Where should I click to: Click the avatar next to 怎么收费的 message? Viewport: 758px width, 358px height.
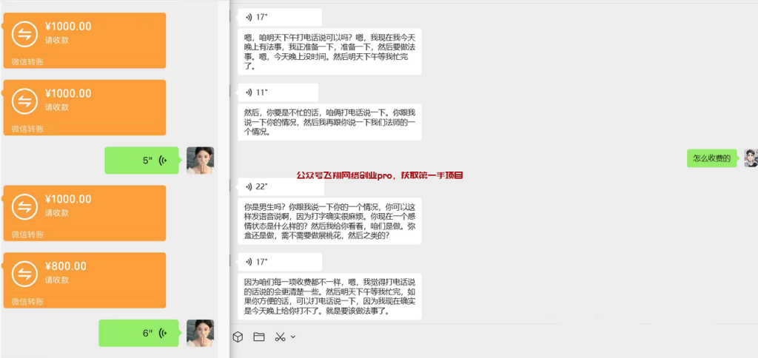click(x=751, y=158)
